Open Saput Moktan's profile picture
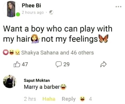The height and width of the screenshot is (104, 125). [10, 81]
